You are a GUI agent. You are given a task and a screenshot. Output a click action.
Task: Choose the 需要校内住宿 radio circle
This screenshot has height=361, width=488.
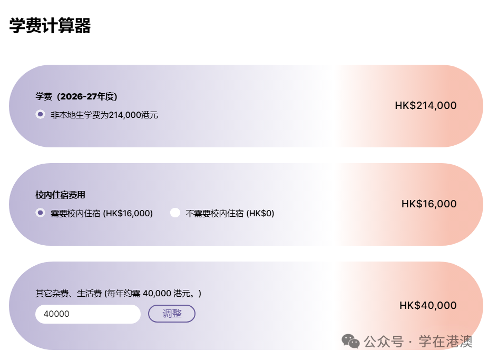pos(40,213)
